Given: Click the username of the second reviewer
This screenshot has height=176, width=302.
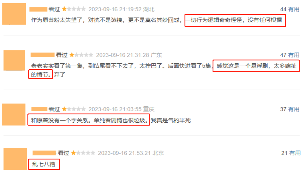Looking at the screenshot, I should point(43,55).
